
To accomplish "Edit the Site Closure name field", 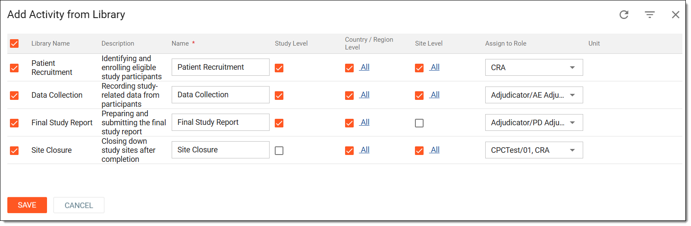I will point(220,150).
